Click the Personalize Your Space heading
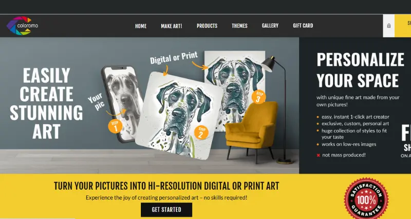The height and width of the screenshot is (219, 411). pyautogui.click(x=361, y=70)
